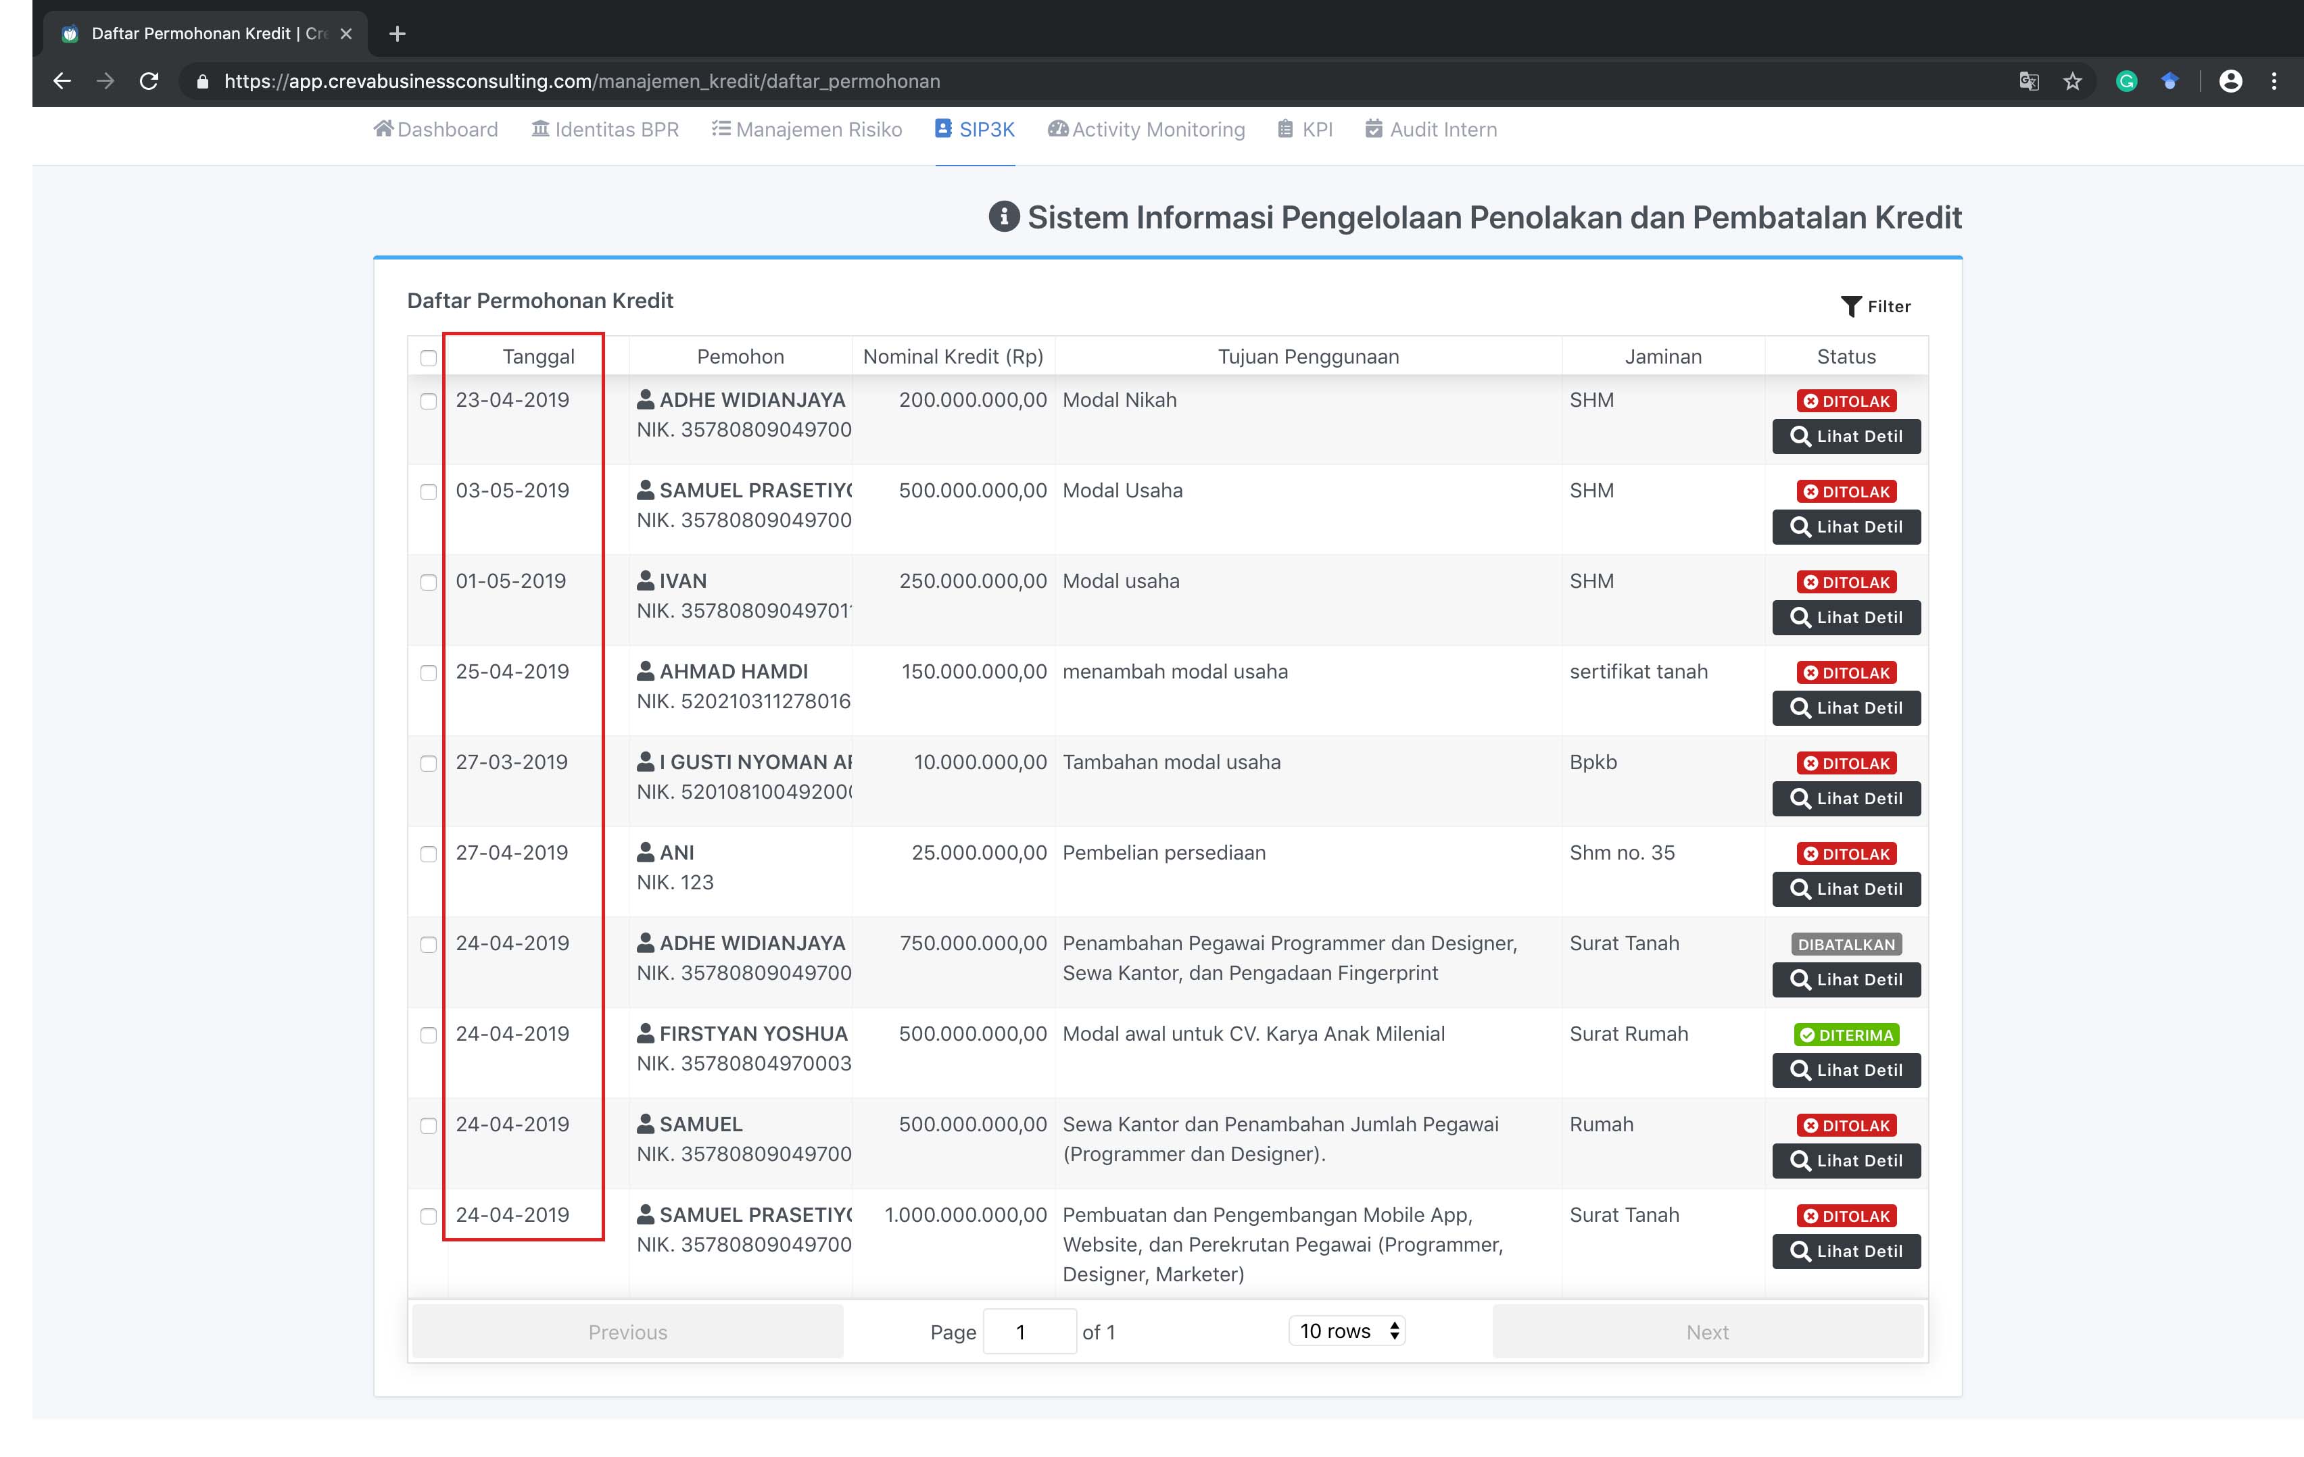Click person icon beside FIRSTYAN YOSHUA
The width and height of the screenshot is (2304, 1457).
click(646, 1033)
